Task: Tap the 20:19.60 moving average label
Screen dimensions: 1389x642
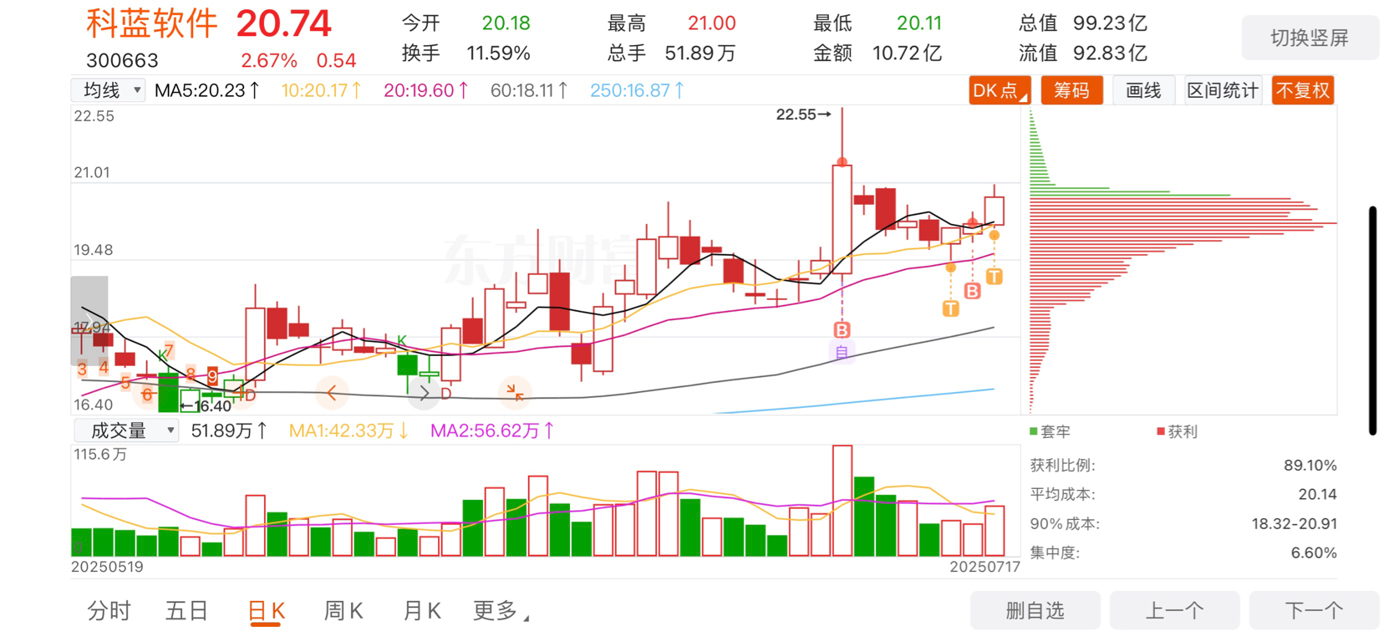Action: pos(426,90)
